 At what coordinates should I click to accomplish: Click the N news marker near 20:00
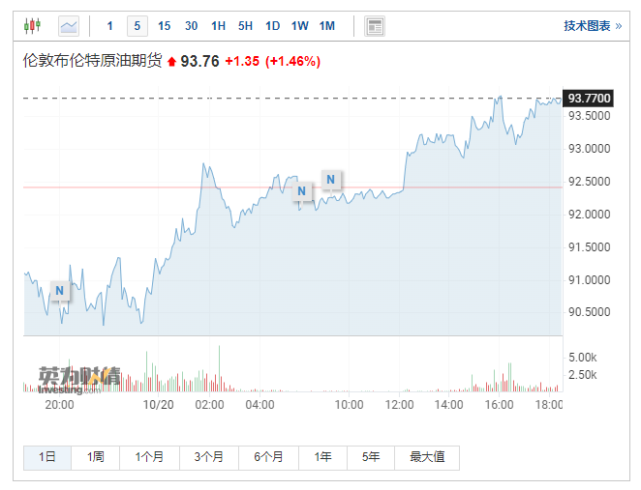(60, 290)
